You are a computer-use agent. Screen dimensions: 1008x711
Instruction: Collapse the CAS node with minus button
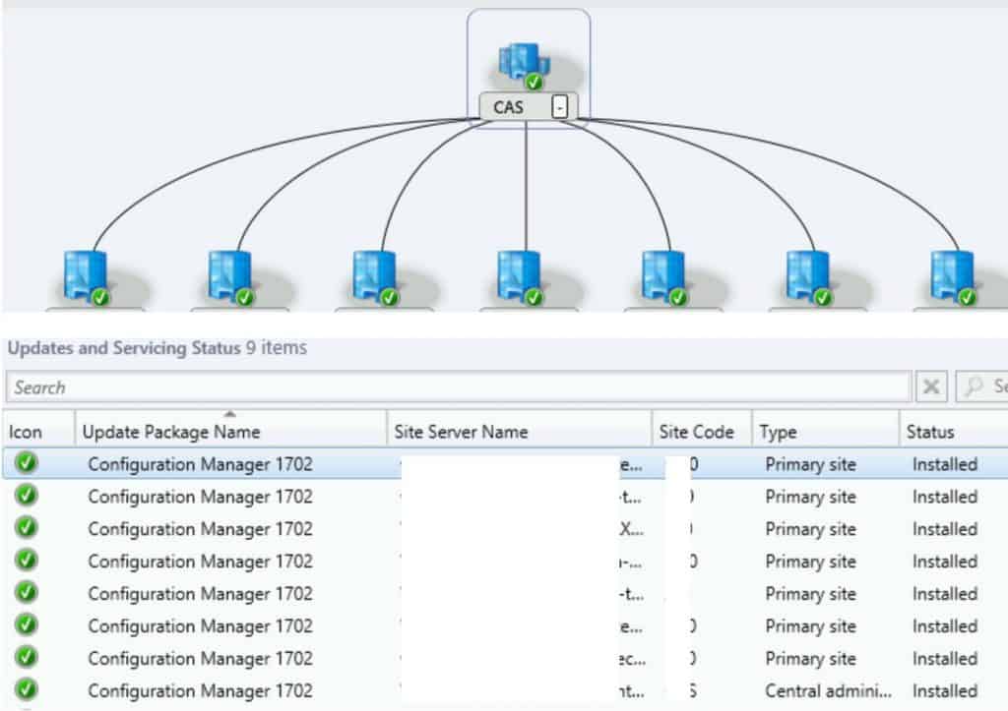tap(560, 106)
